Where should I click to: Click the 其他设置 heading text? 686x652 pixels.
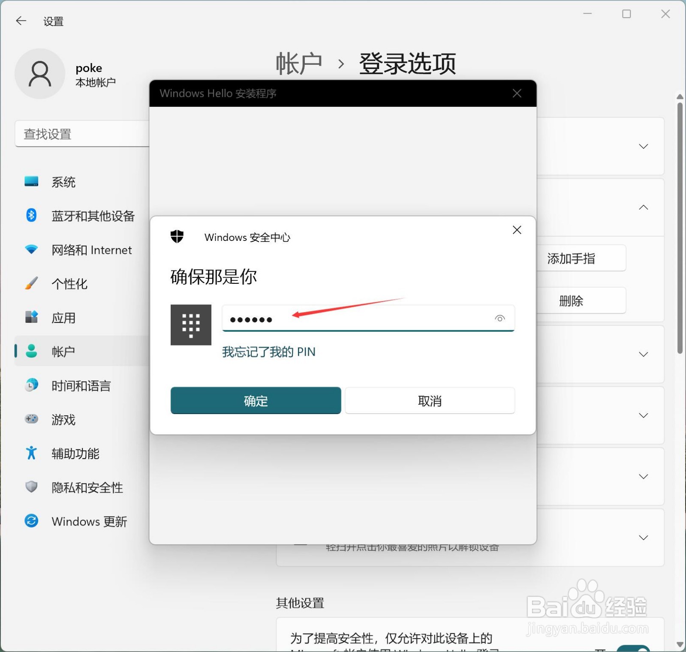(x=300, y=603)
